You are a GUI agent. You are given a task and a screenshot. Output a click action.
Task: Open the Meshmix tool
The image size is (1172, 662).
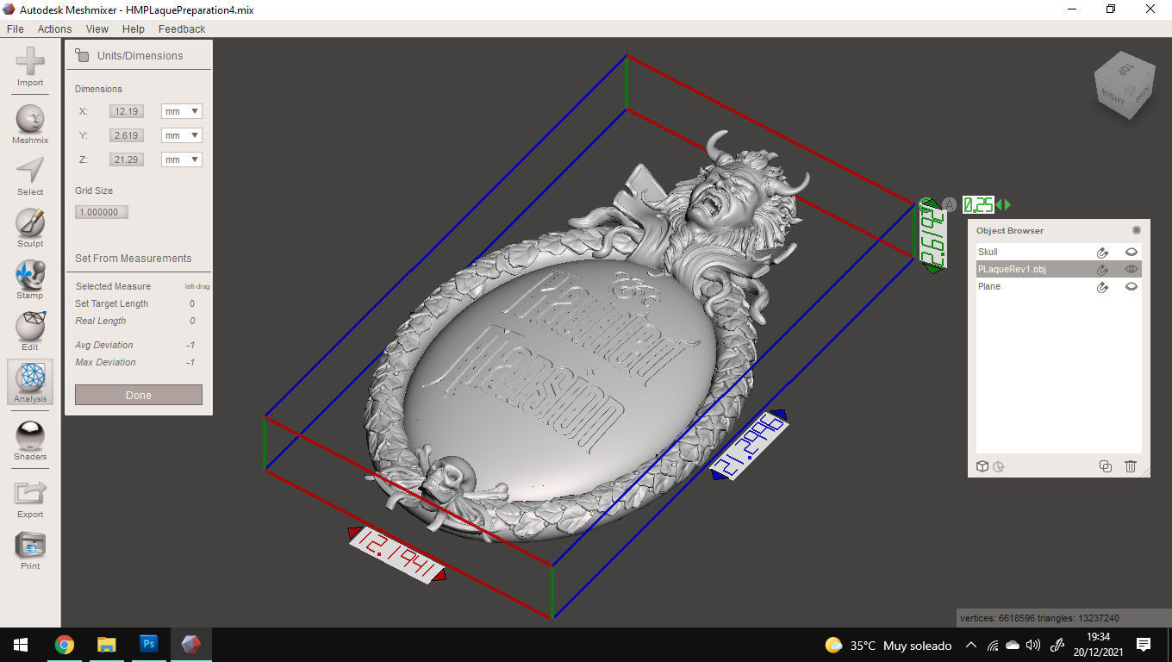[30, 124]
